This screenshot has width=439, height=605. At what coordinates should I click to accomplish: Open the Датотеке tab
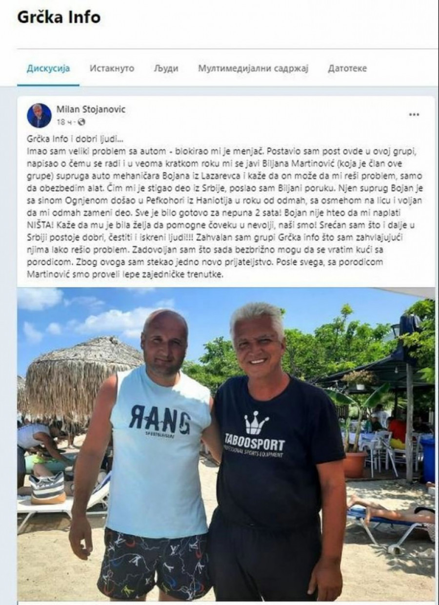(347, 68)
